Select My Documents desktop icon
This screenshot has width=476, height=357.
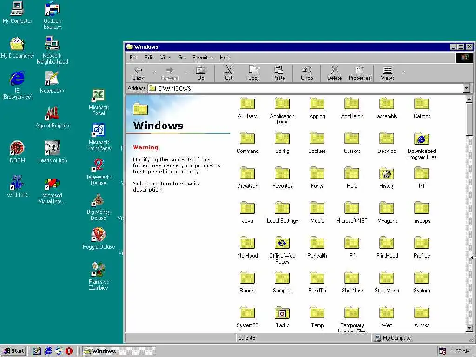point(17,47)
